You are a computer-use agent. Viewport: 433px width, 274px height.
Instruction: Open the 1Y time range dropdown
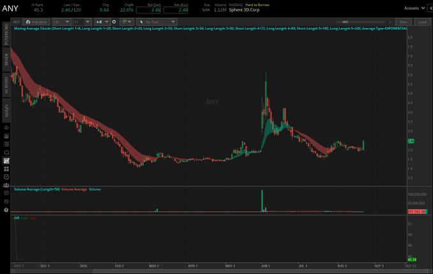[x=82, y=22]
